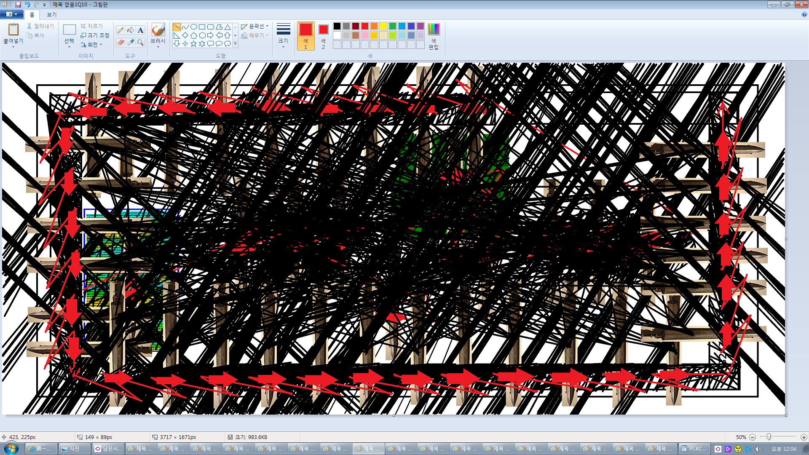Screen dimensions: 809x455
Task: Open the 사진 taskbar window
Action: pos(75,449)
